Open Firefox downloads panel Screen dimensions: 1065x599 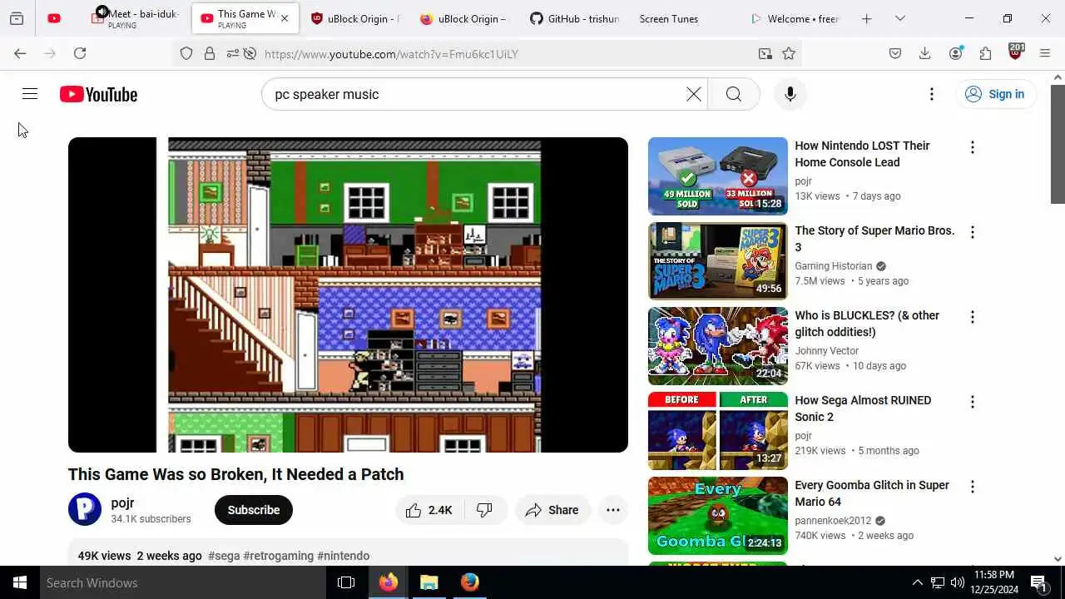point(924,53)
